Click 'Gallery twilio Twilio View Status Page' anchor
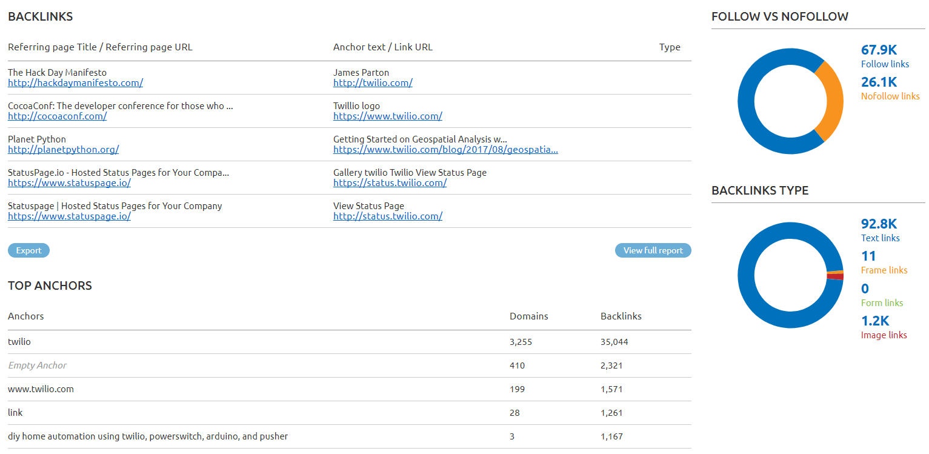The height and width of the screenshot is (454, 929). [410, 173]
